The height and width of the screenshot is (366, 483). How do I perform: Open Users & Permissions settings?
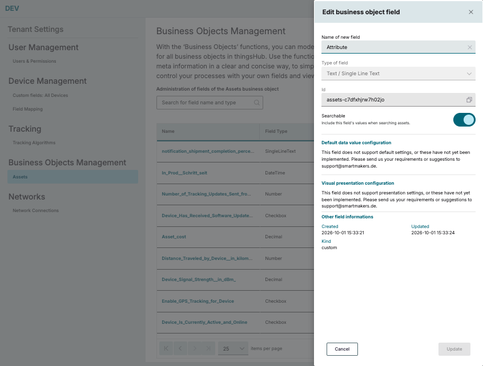pos(34,61)
